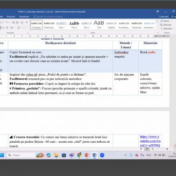Apply the Titlu 1 heading style
176x176 pixels.
click(62, 25)
